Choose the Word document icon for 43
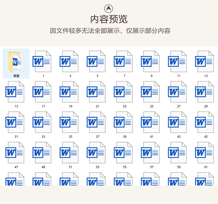218x204 pixels. [177, 122]
